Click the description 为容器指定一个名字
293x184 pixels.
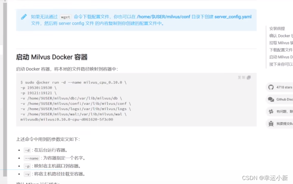64,158
